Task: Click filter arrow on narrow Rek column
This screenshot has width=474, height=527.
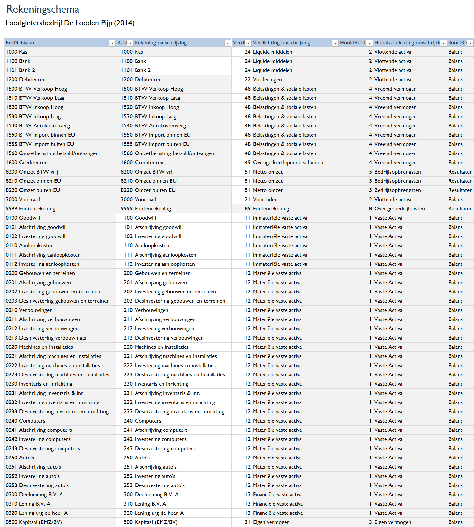Action: tap(130, 43)
